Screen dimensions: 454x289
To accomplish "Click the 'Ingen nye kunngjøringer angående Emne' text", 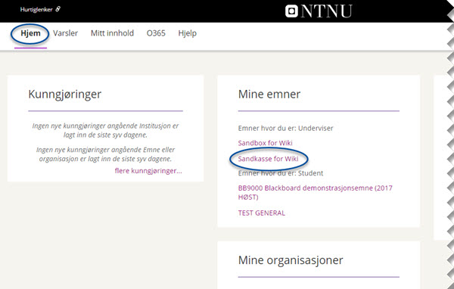I will tap(105, 154).
